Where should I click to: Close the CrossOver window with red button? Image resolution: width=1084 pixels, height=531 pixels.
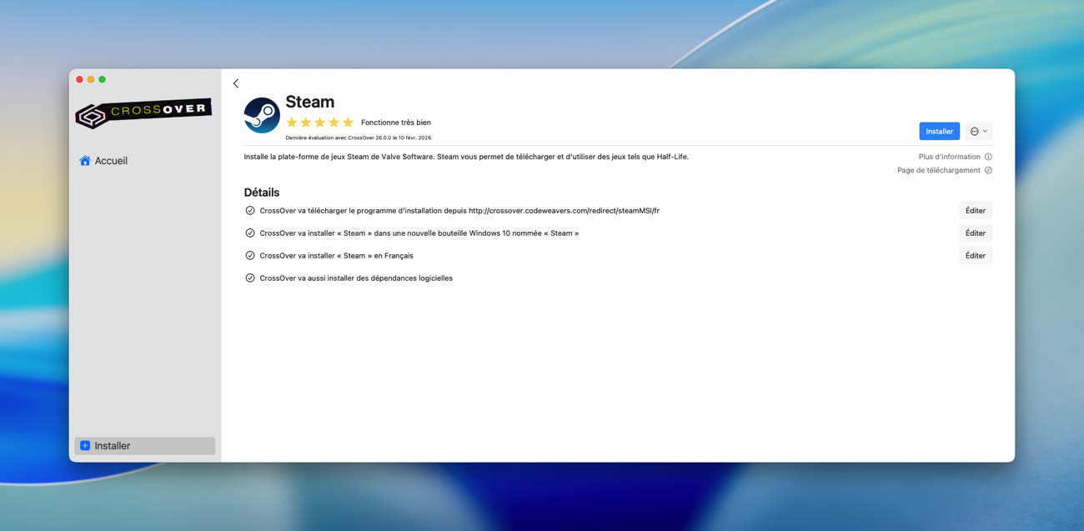click(x=80, y=79)
